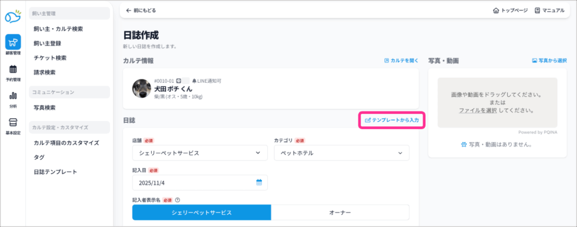Click 前にもどる back button

point(141,10)
